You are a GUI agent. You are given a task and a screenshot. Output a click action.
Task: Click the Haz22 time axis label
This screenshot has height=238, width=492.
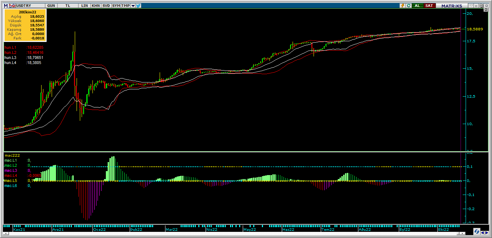coord(288,229)
